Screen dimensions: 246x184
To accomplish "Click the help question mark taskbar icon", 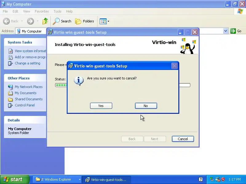I will 200,179.
